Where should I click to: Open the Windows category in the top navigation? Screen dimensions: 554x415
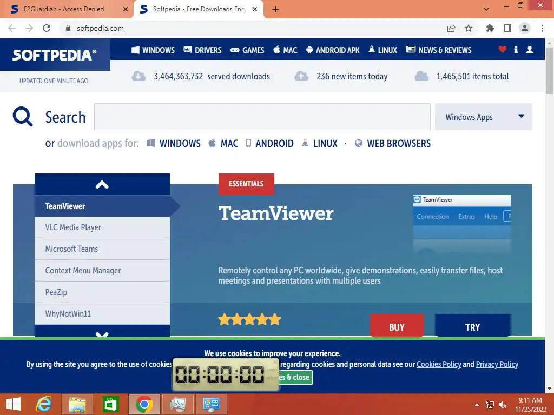click(153, 50)
